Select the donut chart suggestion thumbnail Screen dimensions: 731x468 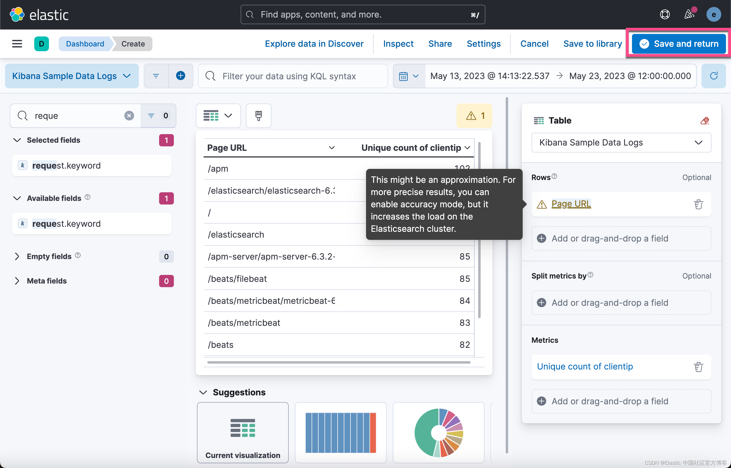tap(438, 432)
